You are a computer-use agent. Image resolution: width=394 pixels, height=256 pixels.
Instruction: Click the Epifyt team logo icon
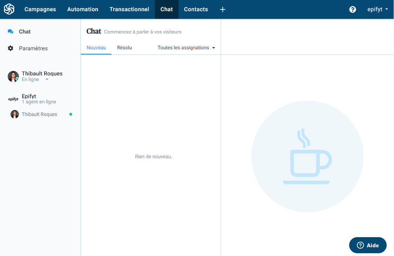point(13,99)
